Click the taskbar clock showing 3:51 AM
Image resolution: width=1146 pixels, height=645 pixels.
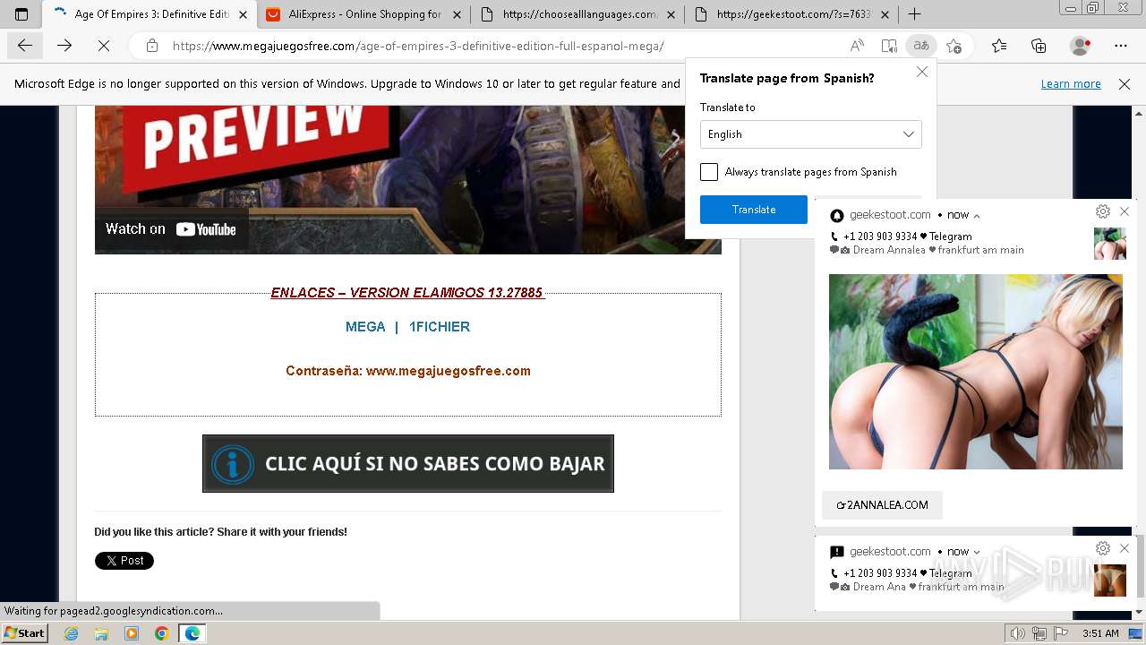point(1100,633)
